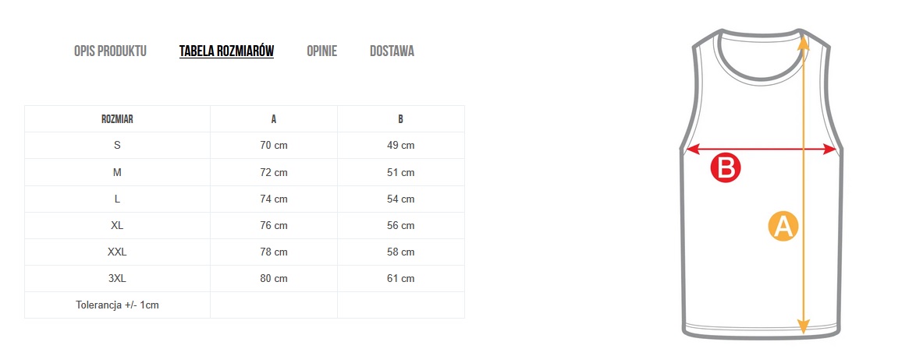Open the Dostawa tab

(x=392, y=51)
